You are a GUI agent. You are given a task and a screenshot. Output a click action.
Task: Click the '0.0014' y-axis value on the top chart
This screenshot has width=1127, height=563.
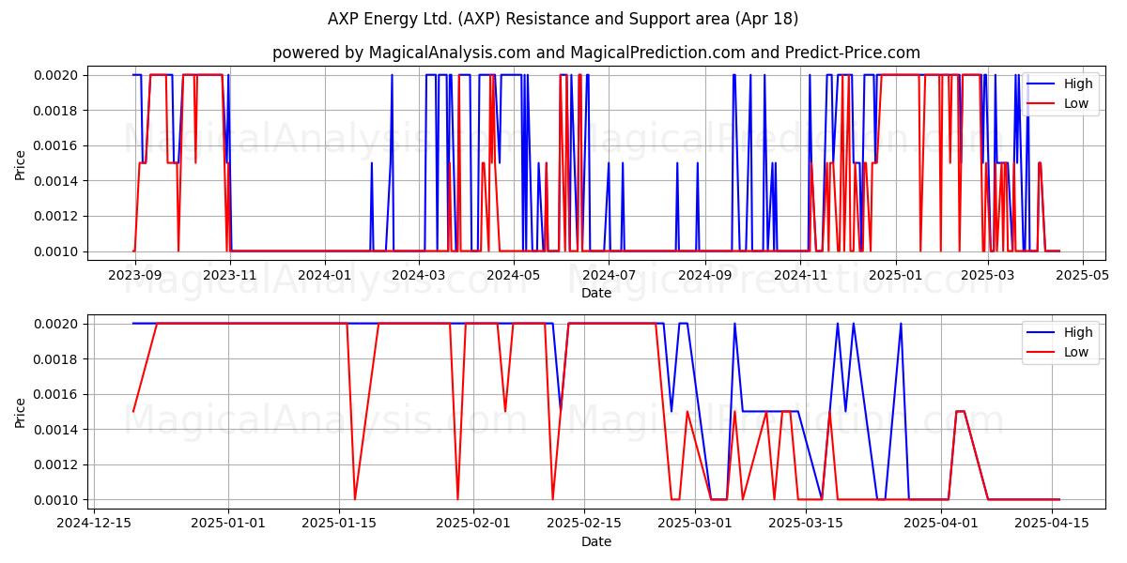pos(57,181)
